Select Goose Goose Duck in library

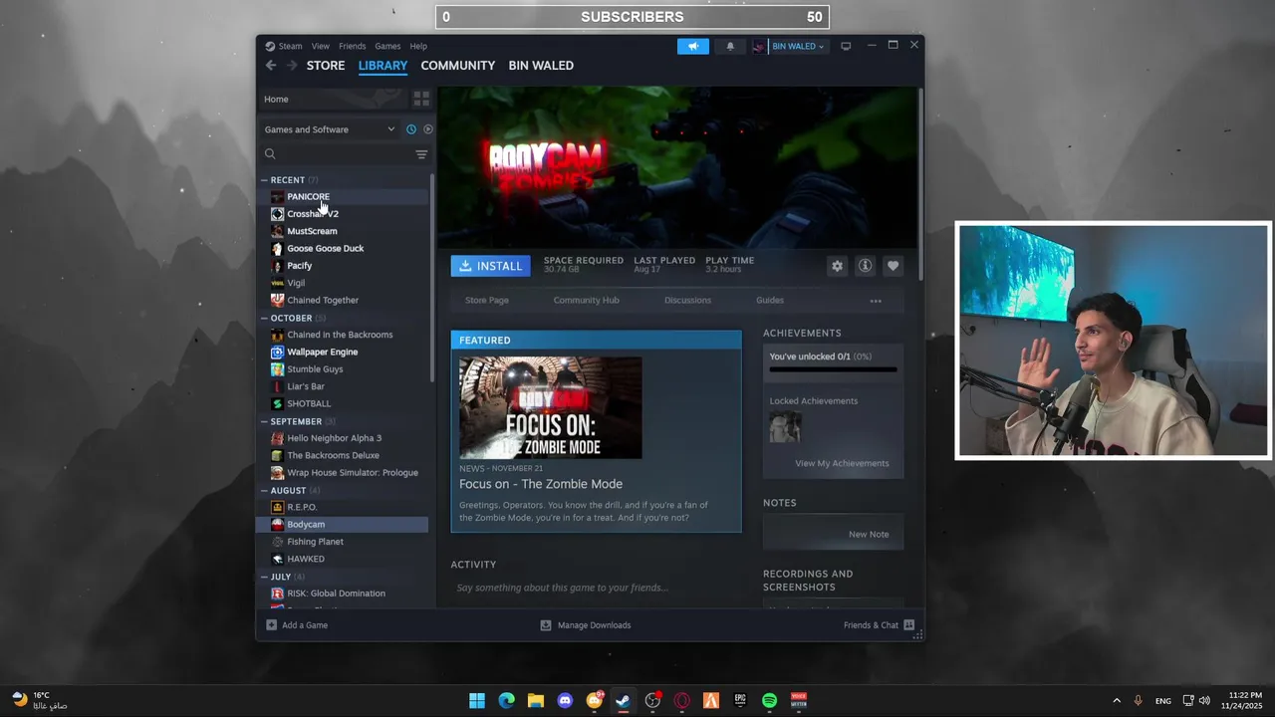(x=345, y=249)
